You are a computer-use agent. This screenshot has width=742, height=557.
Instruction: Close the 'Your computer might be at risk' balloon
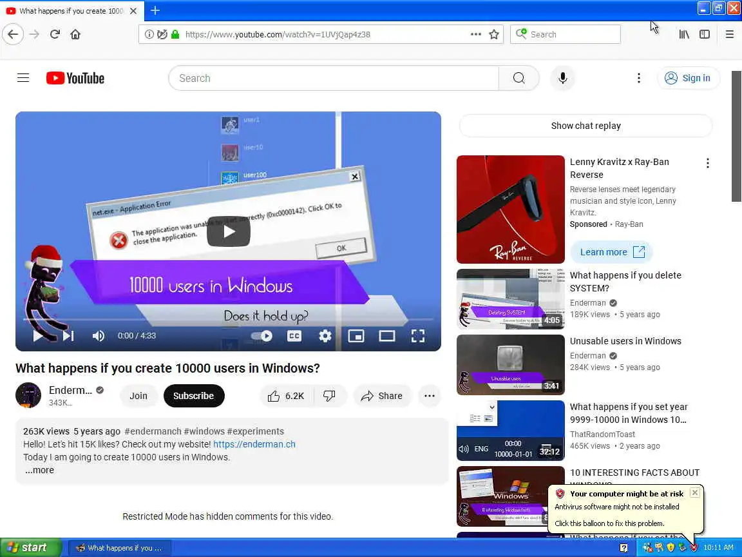click(x=695, y=493)
